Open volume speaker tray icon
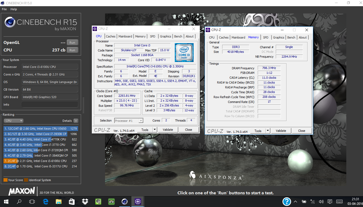Viewport: 363px width, 207px height. (x=321, y=201)
